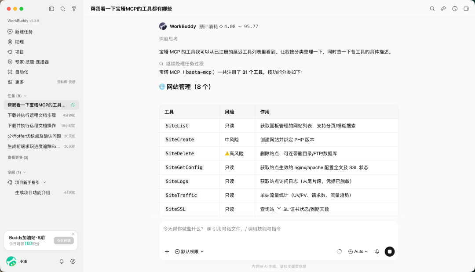Click the 新建任务 label
This screenshot has height=272, width=475.
(x=24, y=32)
